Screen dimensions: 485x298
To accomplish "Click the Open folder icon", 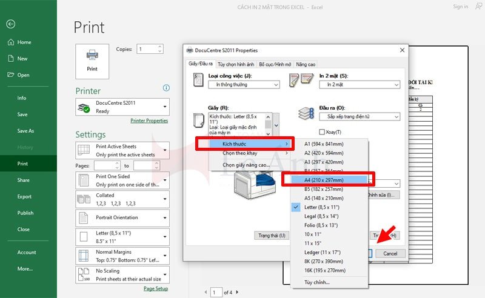I will pos(10,75).
